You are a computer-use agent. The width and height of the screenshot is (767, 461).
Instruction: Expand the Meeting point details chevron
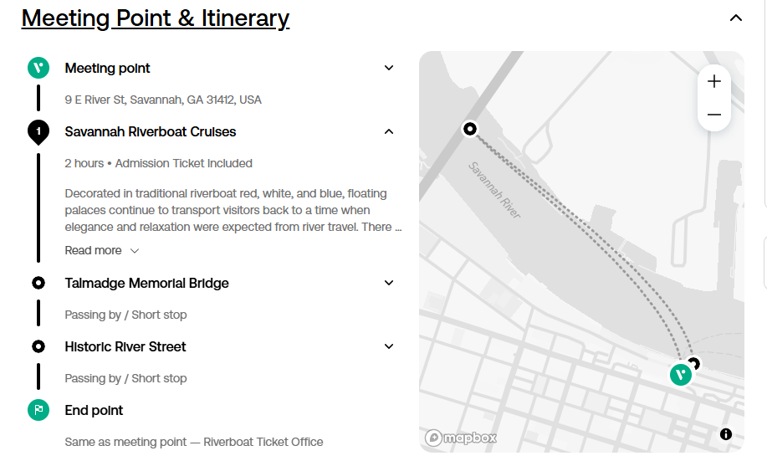tap(389, 68)
